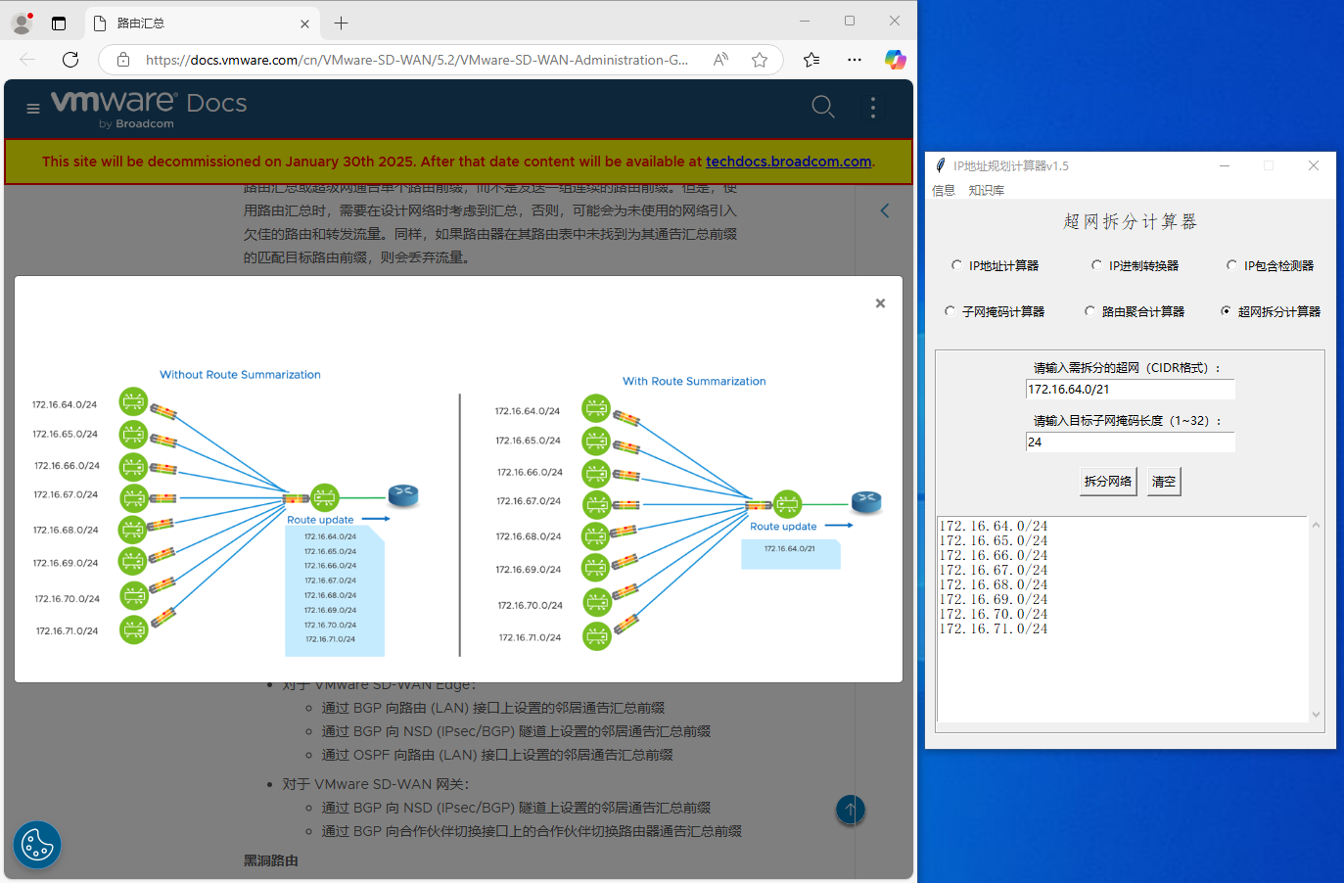Screen dimensions: 1344x883
Task: Click the 'With Route Summarization' diagram title
Action: tap(694, 382)
